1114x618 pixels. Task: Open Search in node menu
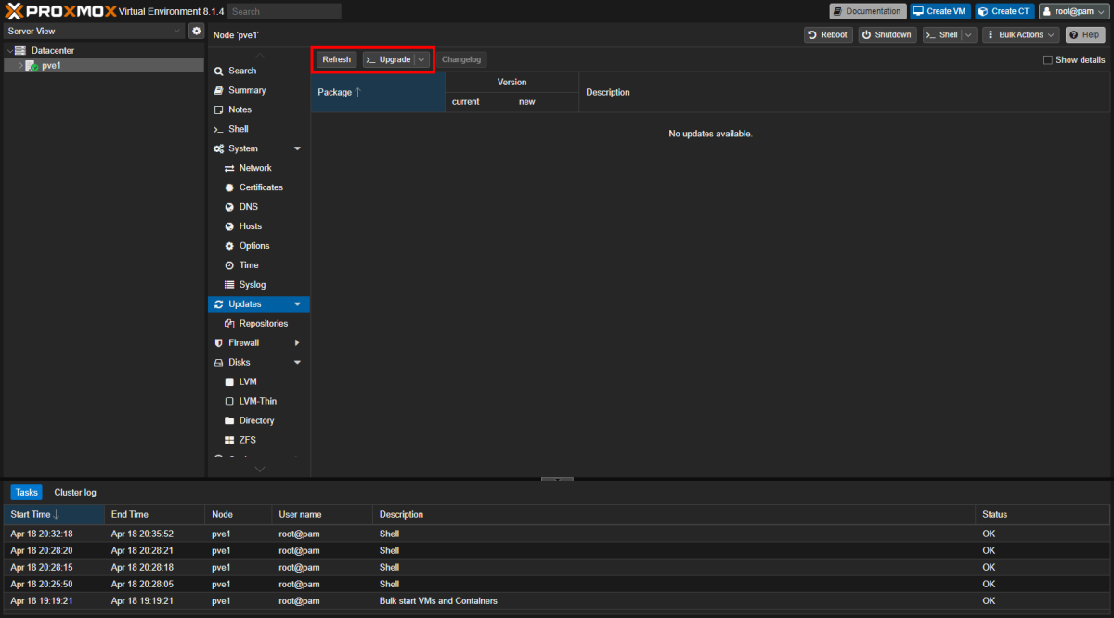pos(242,71)
